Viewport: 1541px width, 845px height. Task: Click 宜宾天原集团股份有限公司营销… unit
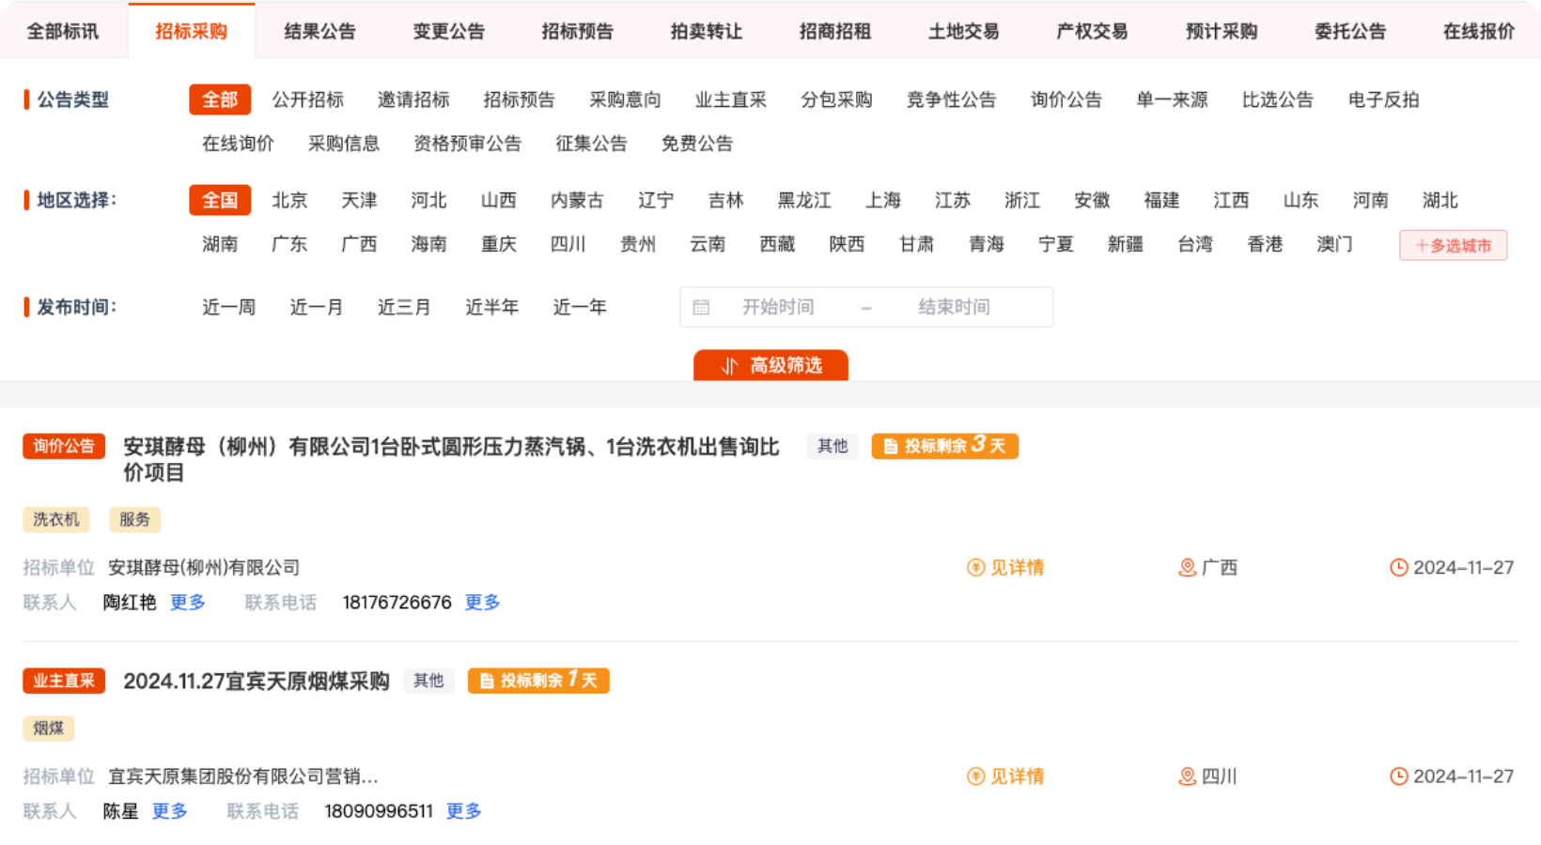[243, 776]
